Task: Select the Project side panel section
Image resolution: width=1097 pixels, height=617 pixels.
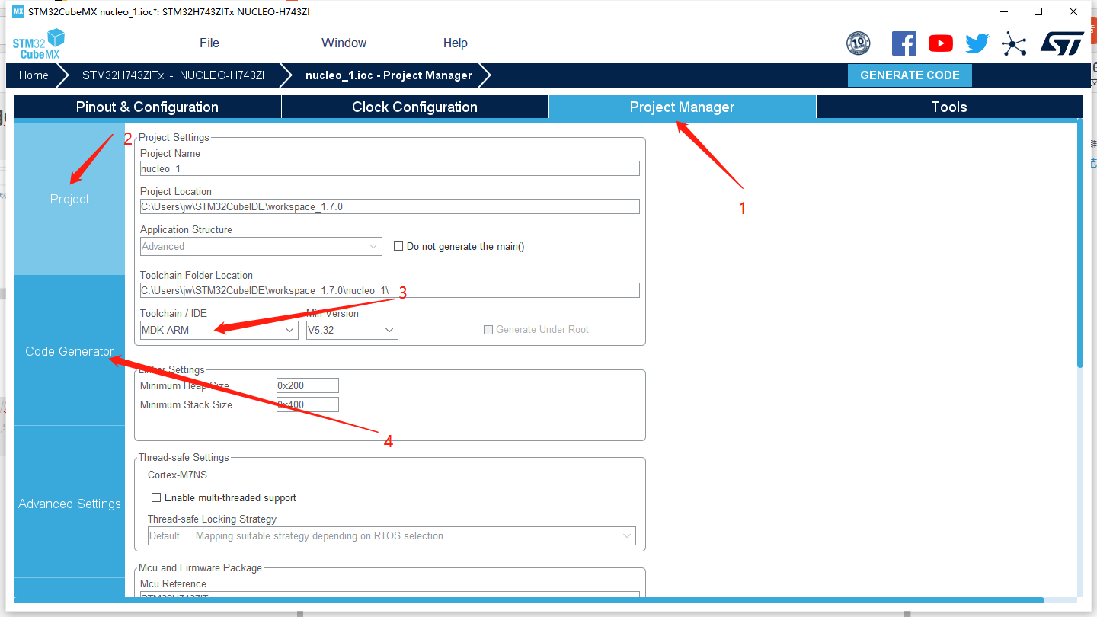Action: [x=69, y=199]
